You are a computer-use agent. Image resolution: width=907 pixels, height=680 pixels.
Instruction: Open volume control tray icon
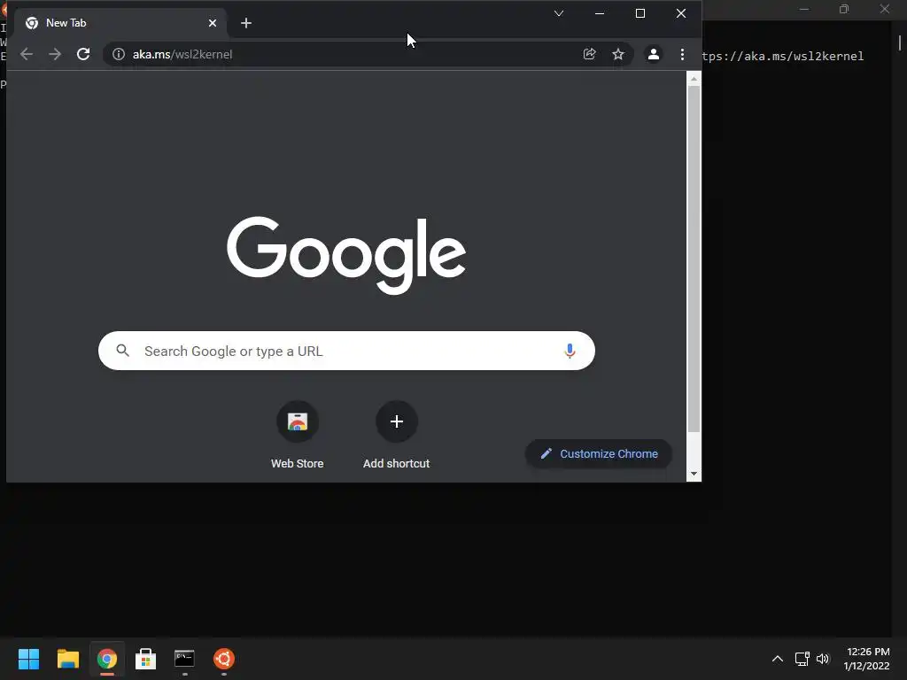[x=823, y=659]
